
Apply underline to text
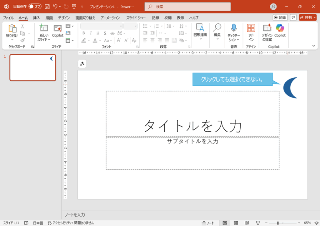(x=97, y=33)
